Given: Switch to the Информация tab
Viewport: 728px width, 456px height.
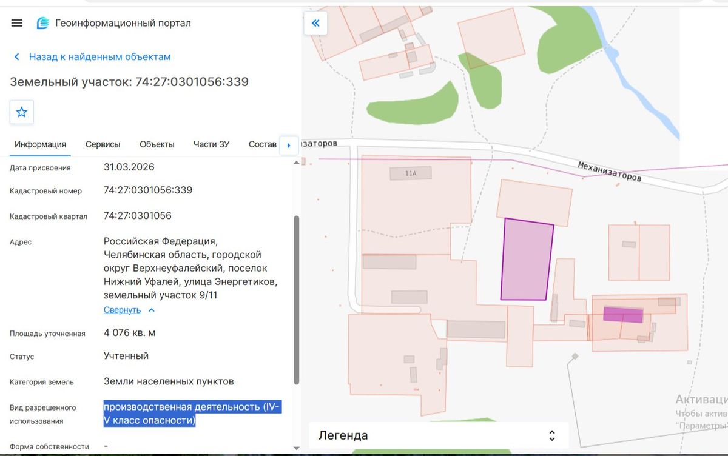Looking at the screenshot, I should pyautogui.click(x=40, y=144).
